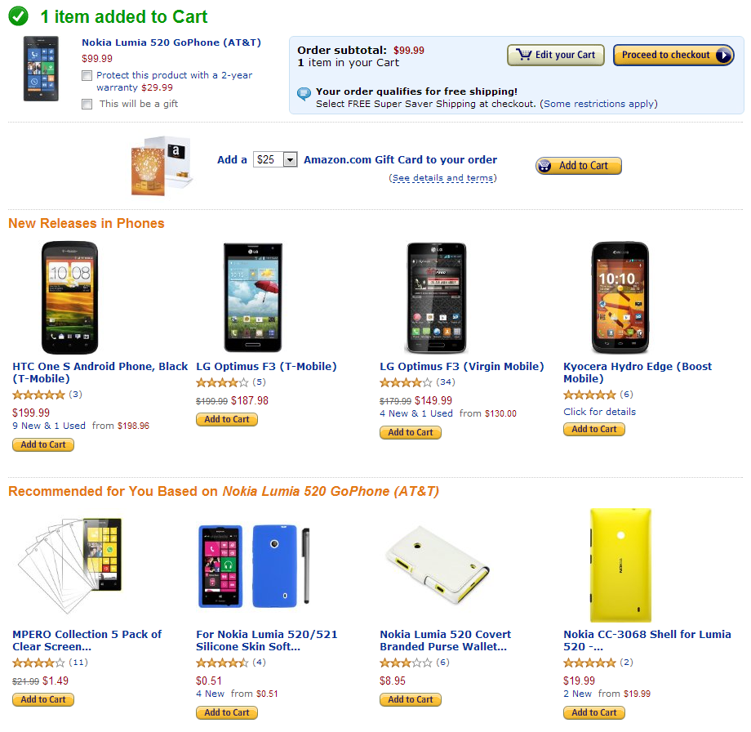Click star rating for Kyocera Hydro Edge
Screen dimensions: 751x732
pyautogui.click(x=589, y=395)
